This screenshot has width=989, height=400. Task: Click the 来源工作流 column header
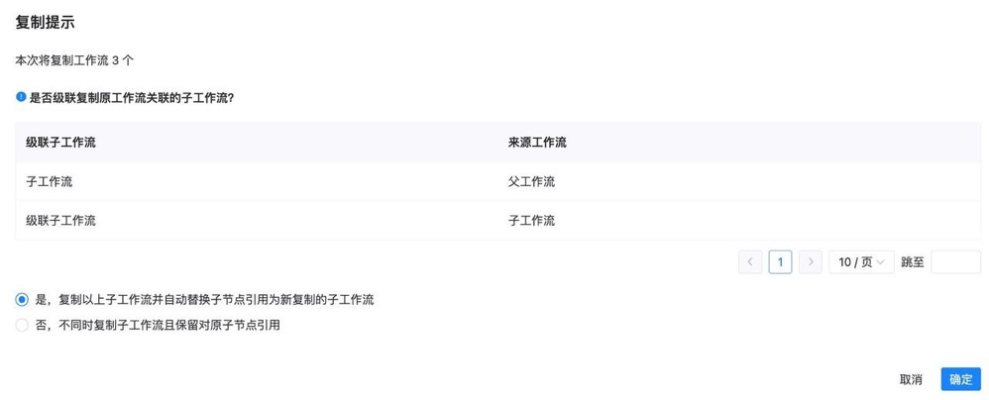[537, 143]
